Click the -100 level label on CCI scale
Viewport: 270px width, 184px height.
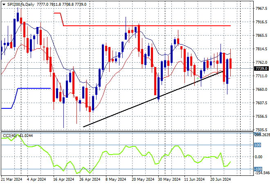(258, 169)
